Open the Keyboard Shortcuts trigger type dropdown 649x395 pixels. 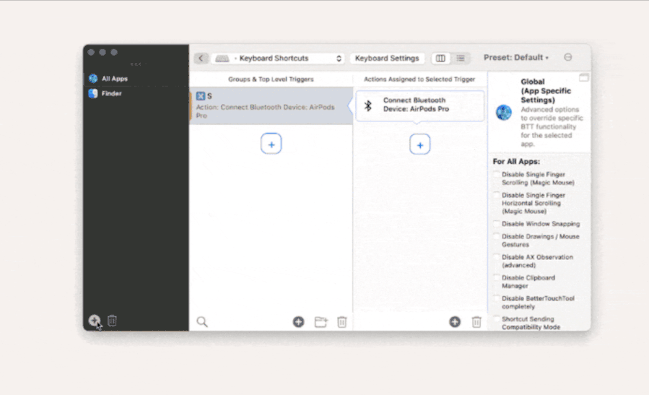[x=278, y=58]
